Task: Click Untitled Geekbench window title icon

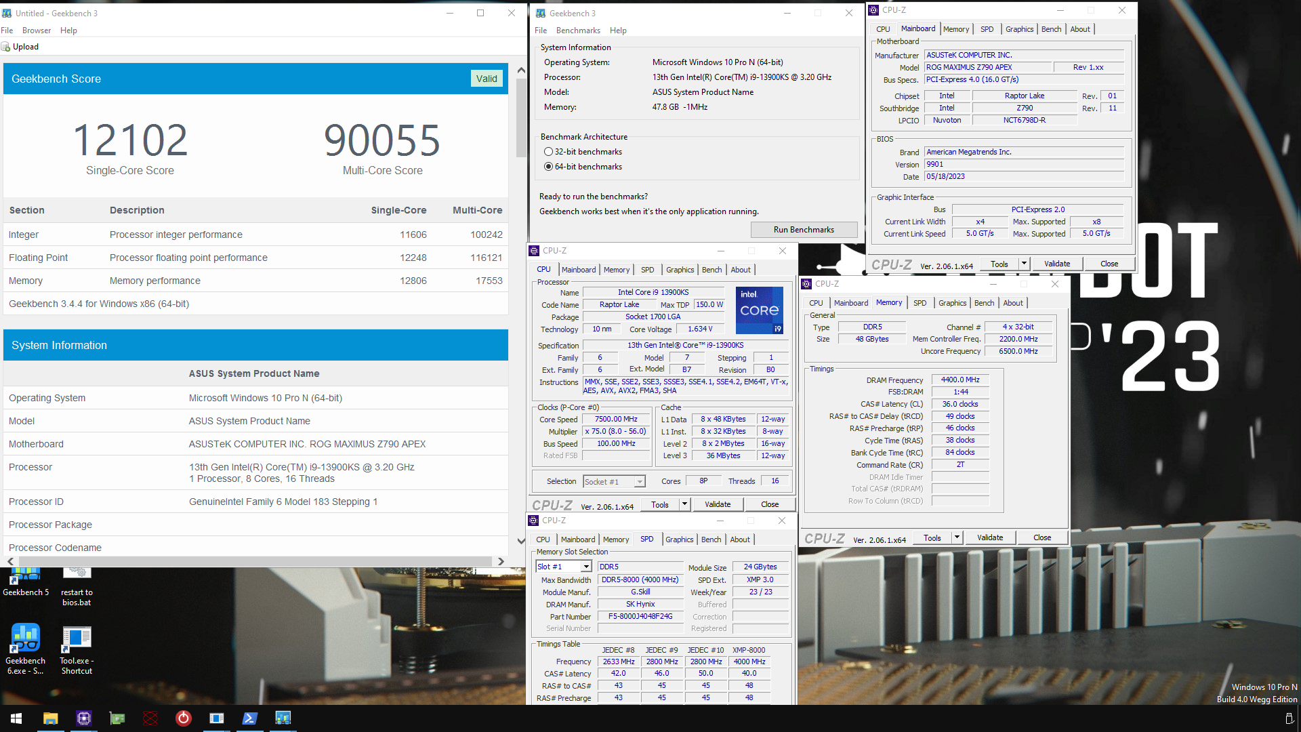Action: (7, 14)
